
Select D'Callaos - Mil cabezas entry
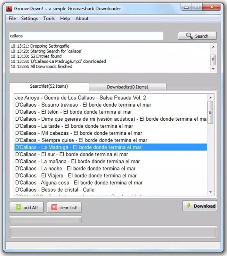tap(111, 133)
